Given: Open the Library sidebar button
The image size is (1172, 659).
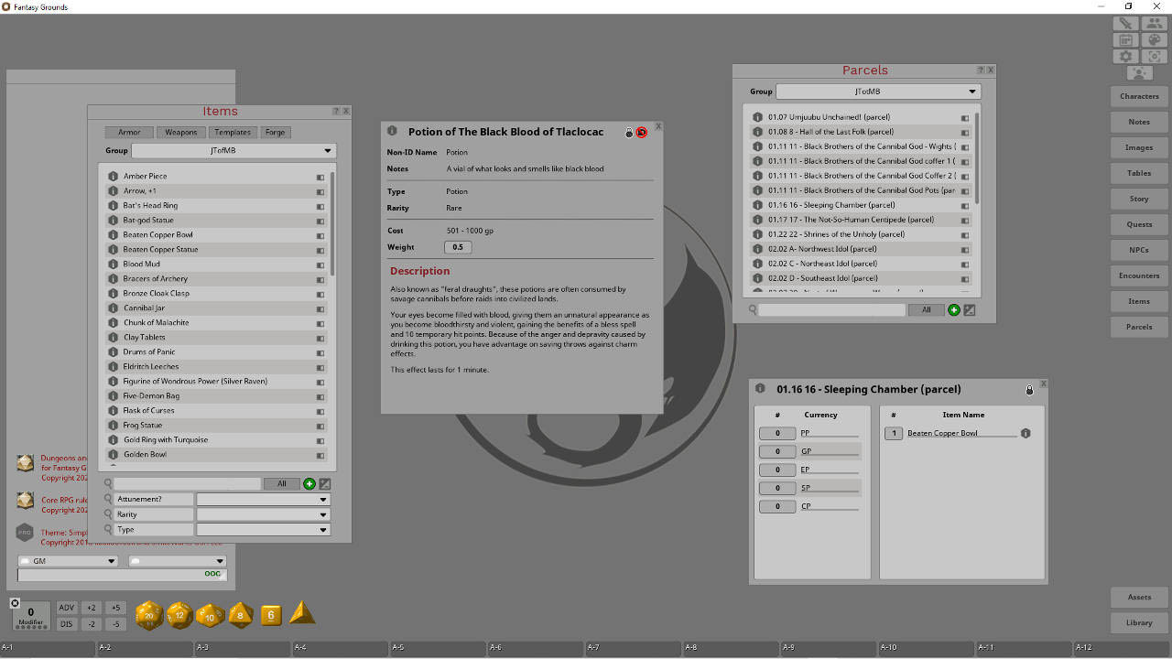Looking at the screenshot, I should (1138, 622).
